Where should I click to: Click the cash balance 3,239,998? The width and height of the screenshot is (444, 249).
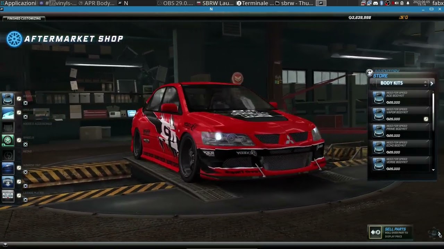pyautogui.click(x=360, y=18)
